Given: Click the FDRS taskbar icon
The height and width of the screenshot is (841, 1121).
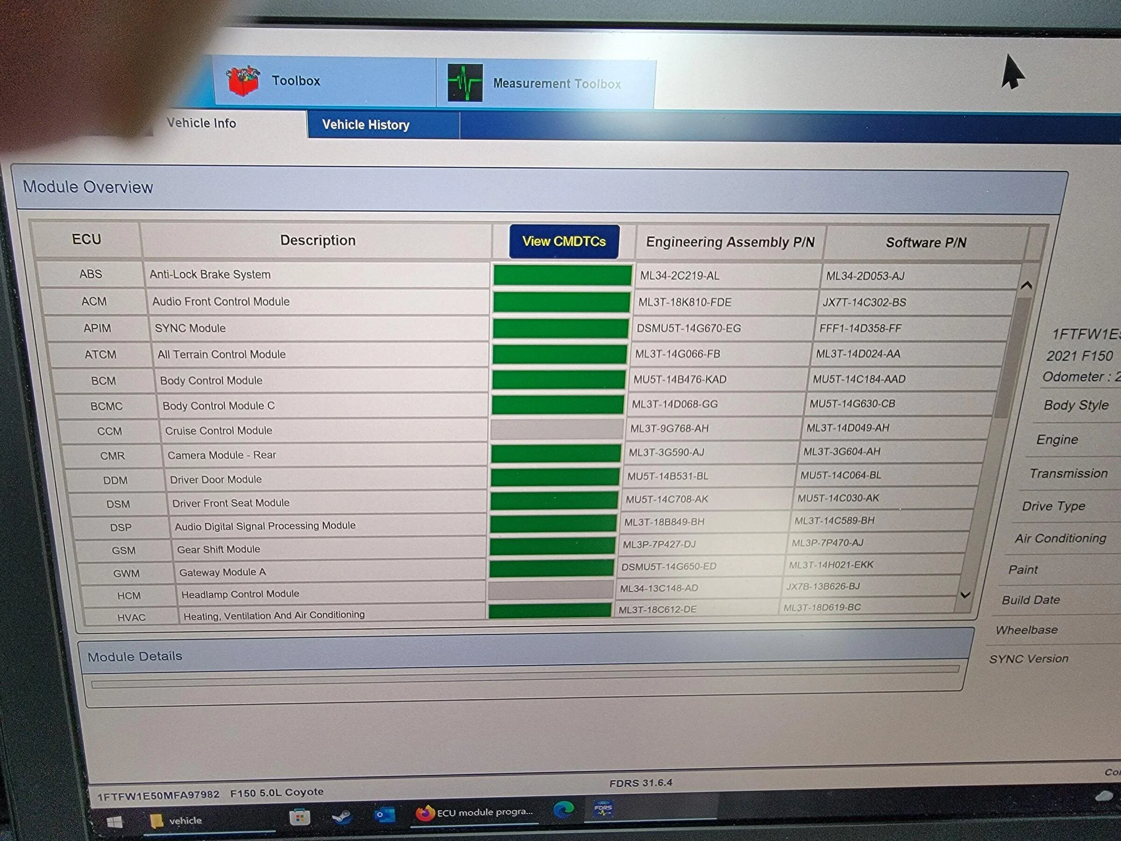Looking at the screenshot, I should point(603,809).
